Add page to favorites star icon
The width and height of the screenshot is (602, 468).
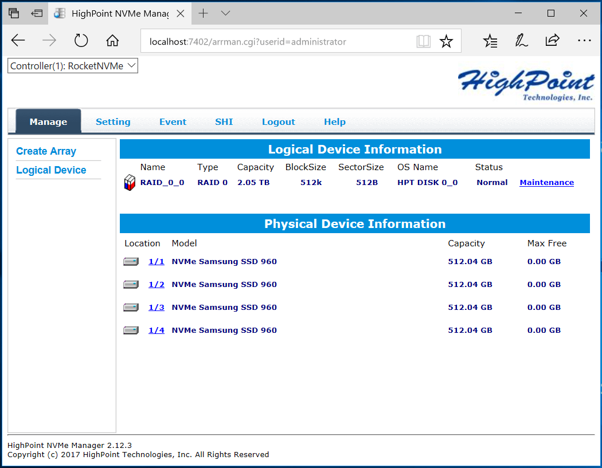(446, 41)
